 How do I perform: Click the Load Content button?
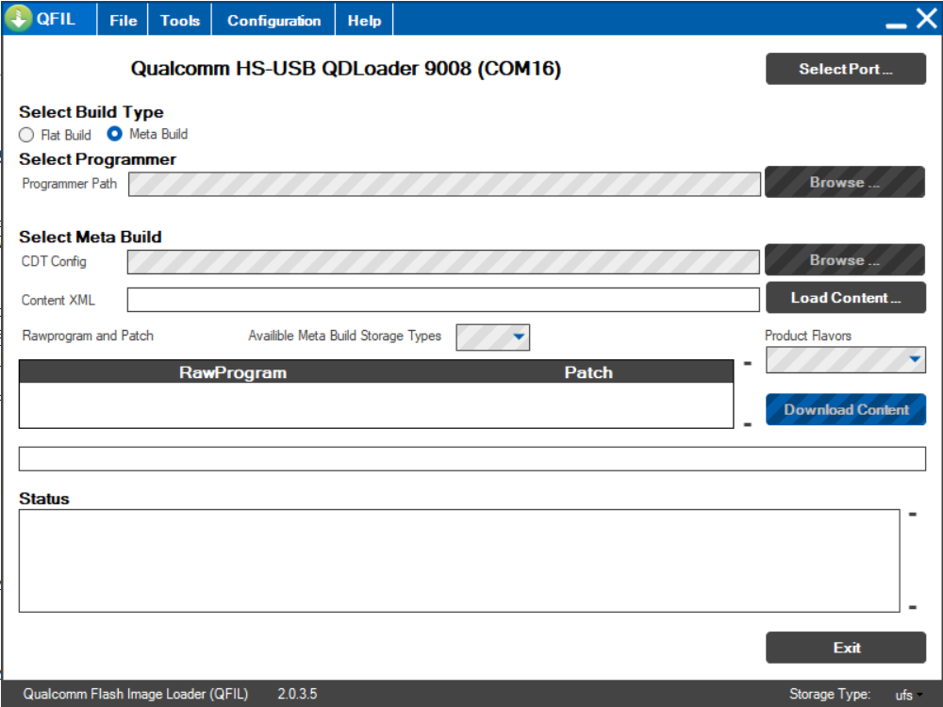coord(846,298)
